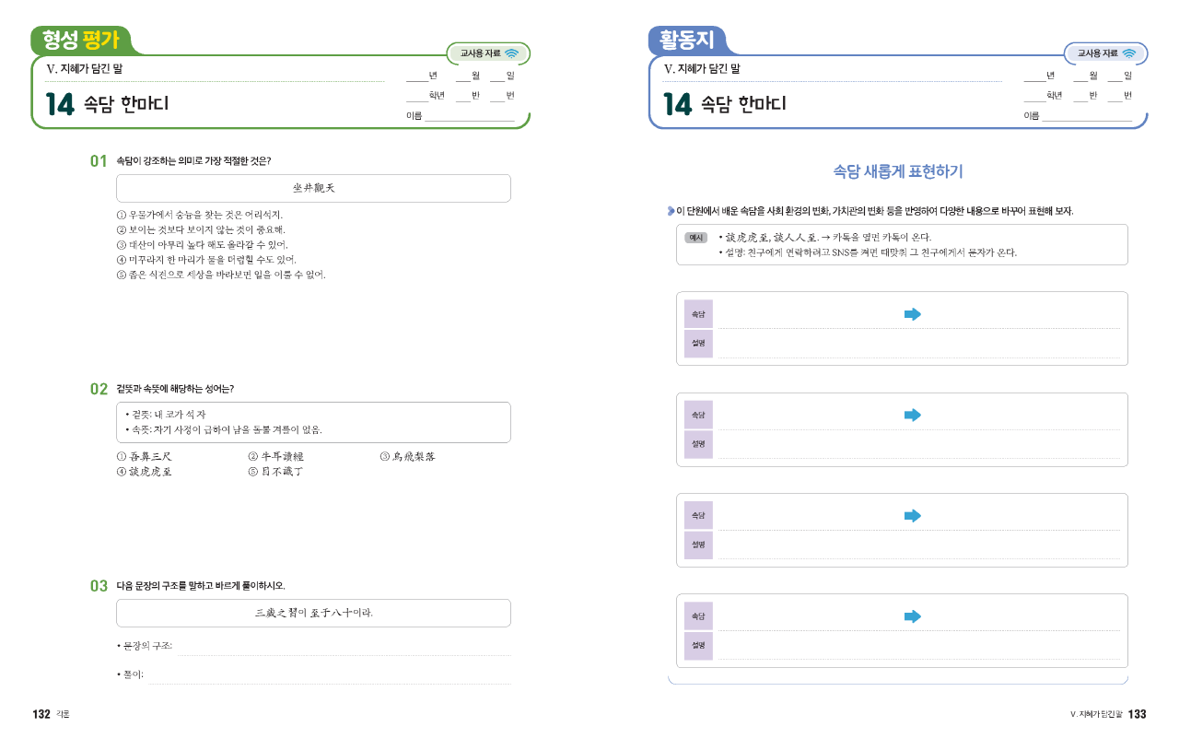Image resolution: width=1179 pixels, height=750 pixels.
Task: Click the purple 설명 label in the first box
Action: click(698, 343)
